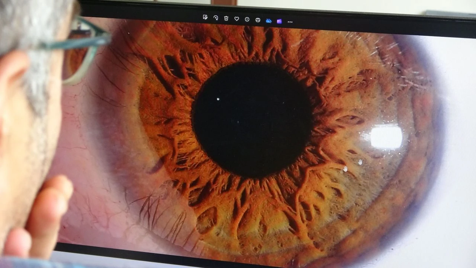Click the bright white light reflection on iris
The width and height of the screenshot is (476, 268).
click(x=386, y=137)
